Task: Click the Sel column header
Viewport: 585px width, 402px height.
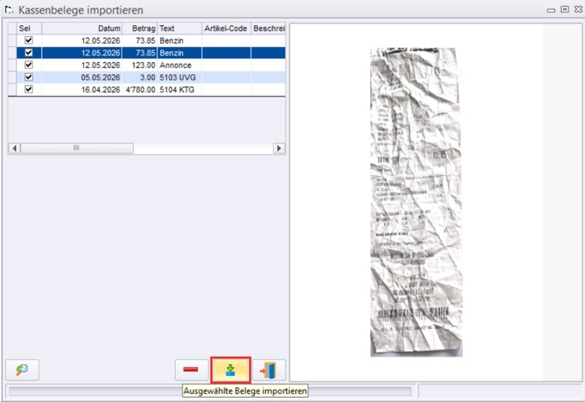Action: 28,29
